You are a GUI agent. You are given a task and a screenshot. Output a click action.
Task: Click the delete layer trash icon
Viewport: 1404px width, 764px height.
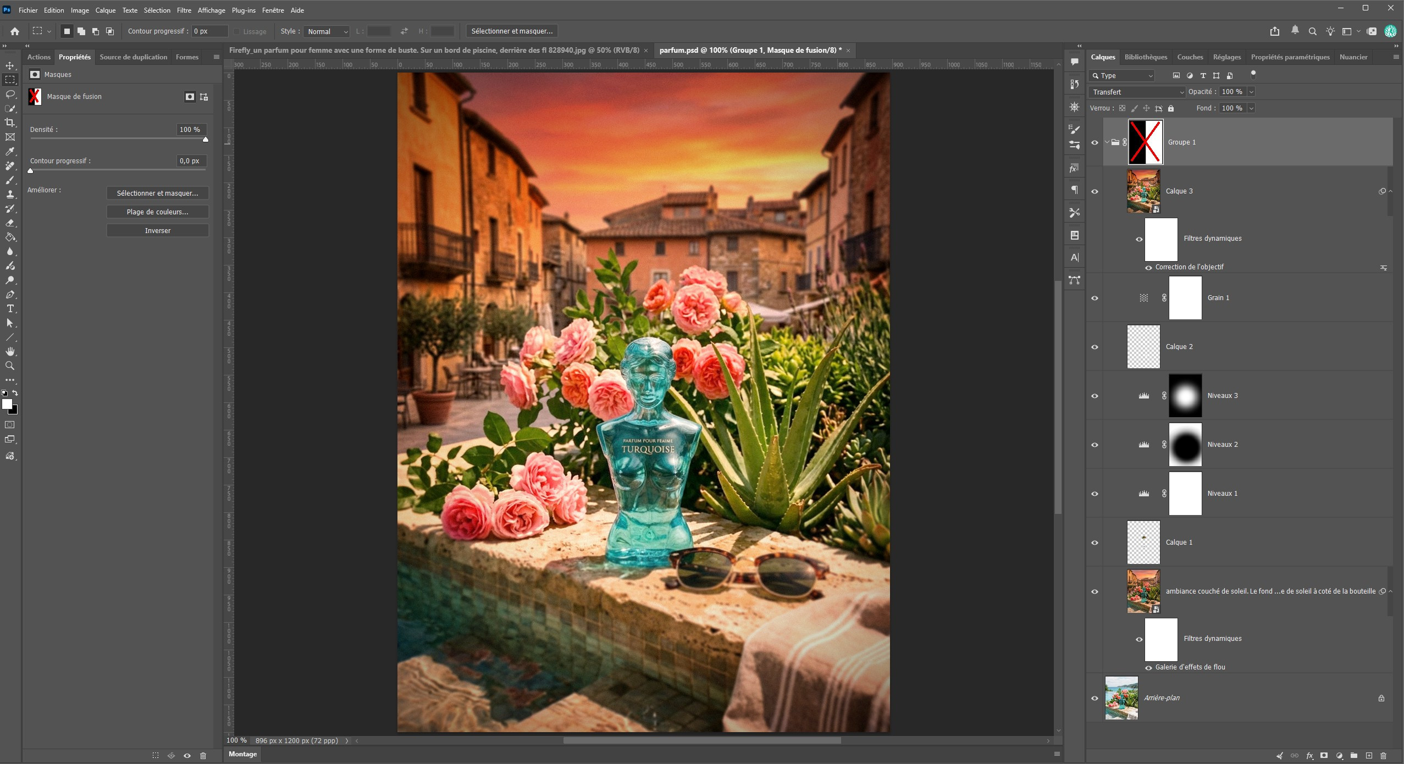point(1384,756)
